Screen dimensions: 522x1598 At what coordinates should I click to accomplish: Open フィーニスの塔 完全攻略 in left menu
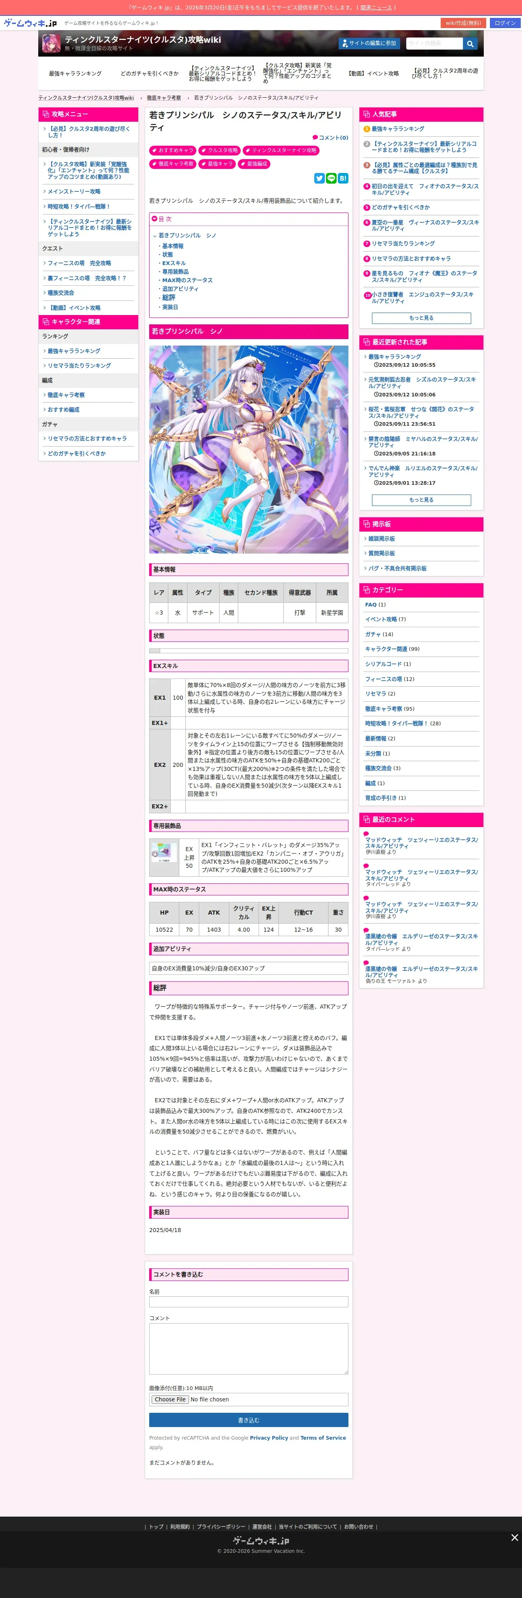[79, 263]
